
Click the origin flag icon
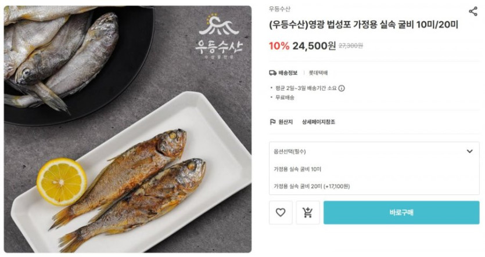pyautogui.click(x=272, y=122)
